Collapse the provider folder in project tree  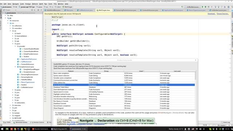15,46
